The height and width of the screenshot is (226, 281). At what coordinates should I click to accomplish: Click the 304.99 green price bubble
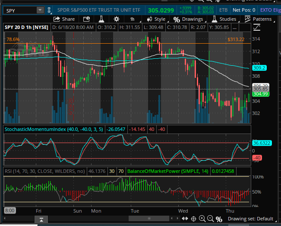point(260,94)
